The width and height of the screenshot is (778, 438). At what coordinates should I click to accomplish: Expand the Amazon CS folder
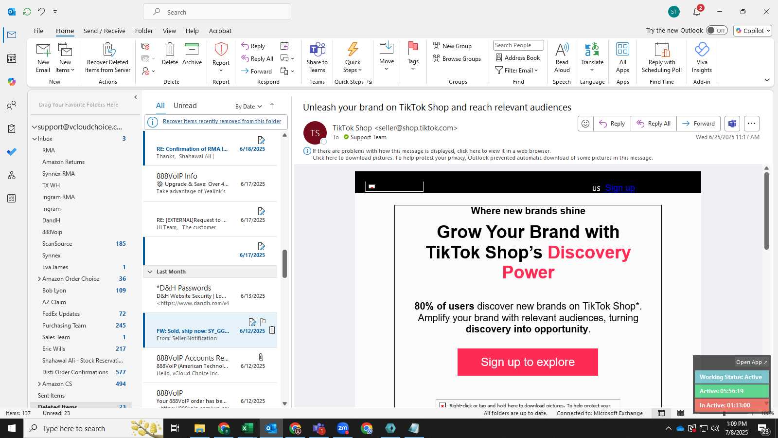[x=39, y=384]
